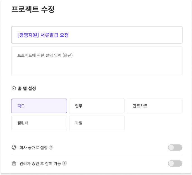This screenshot has width=192, height=175.
Task: Turn on 관리자 승인 후 참여 가능 switch
Action: [x=175, y=164]
